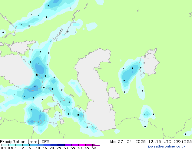This screenshot has width=192, height=149.
Task: Click the 'Precipitation [mm] GFS' title
Action: click(25, 142)
